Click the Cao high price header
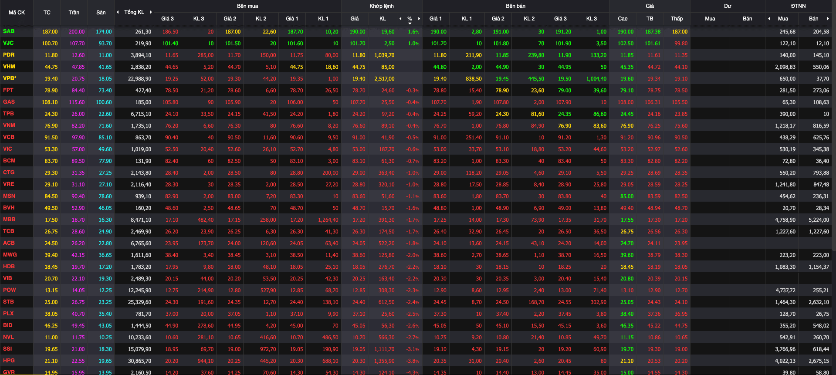Screen dimensions: 836x375 point(623,19)
